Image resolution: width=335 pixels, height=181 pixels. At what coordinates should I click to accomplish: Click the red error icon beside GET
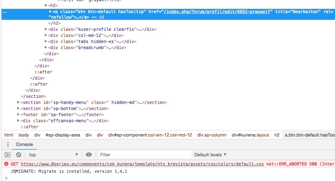[6, 164]
